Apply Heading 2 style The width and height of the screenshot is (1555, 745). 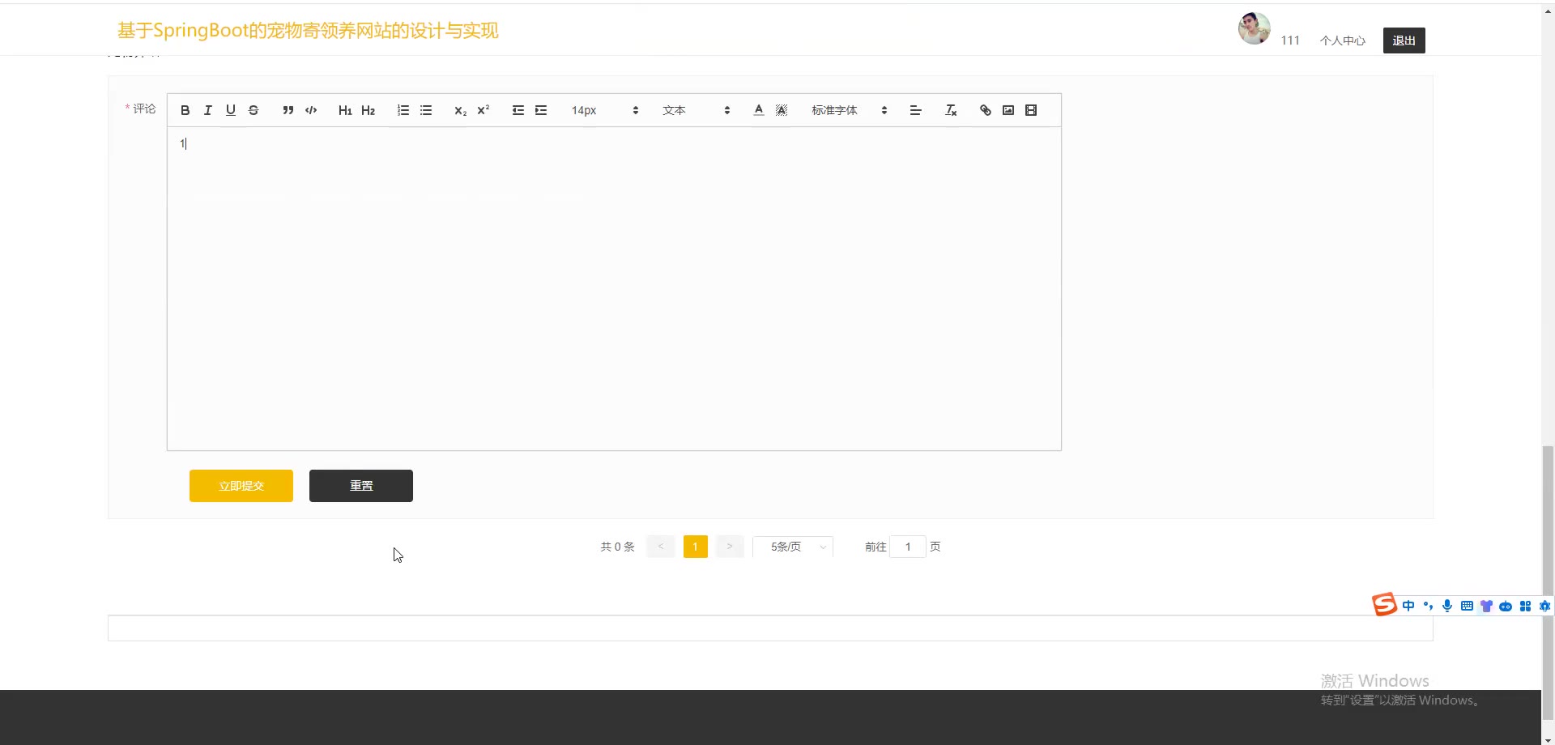pyautogui.click(x=368, y=110)
